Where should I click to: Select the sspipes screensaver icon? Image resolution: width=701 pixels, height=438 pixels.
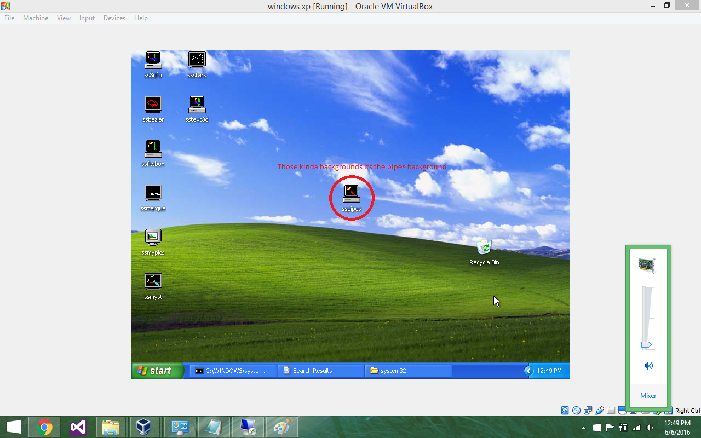click(x=352, y=198)
